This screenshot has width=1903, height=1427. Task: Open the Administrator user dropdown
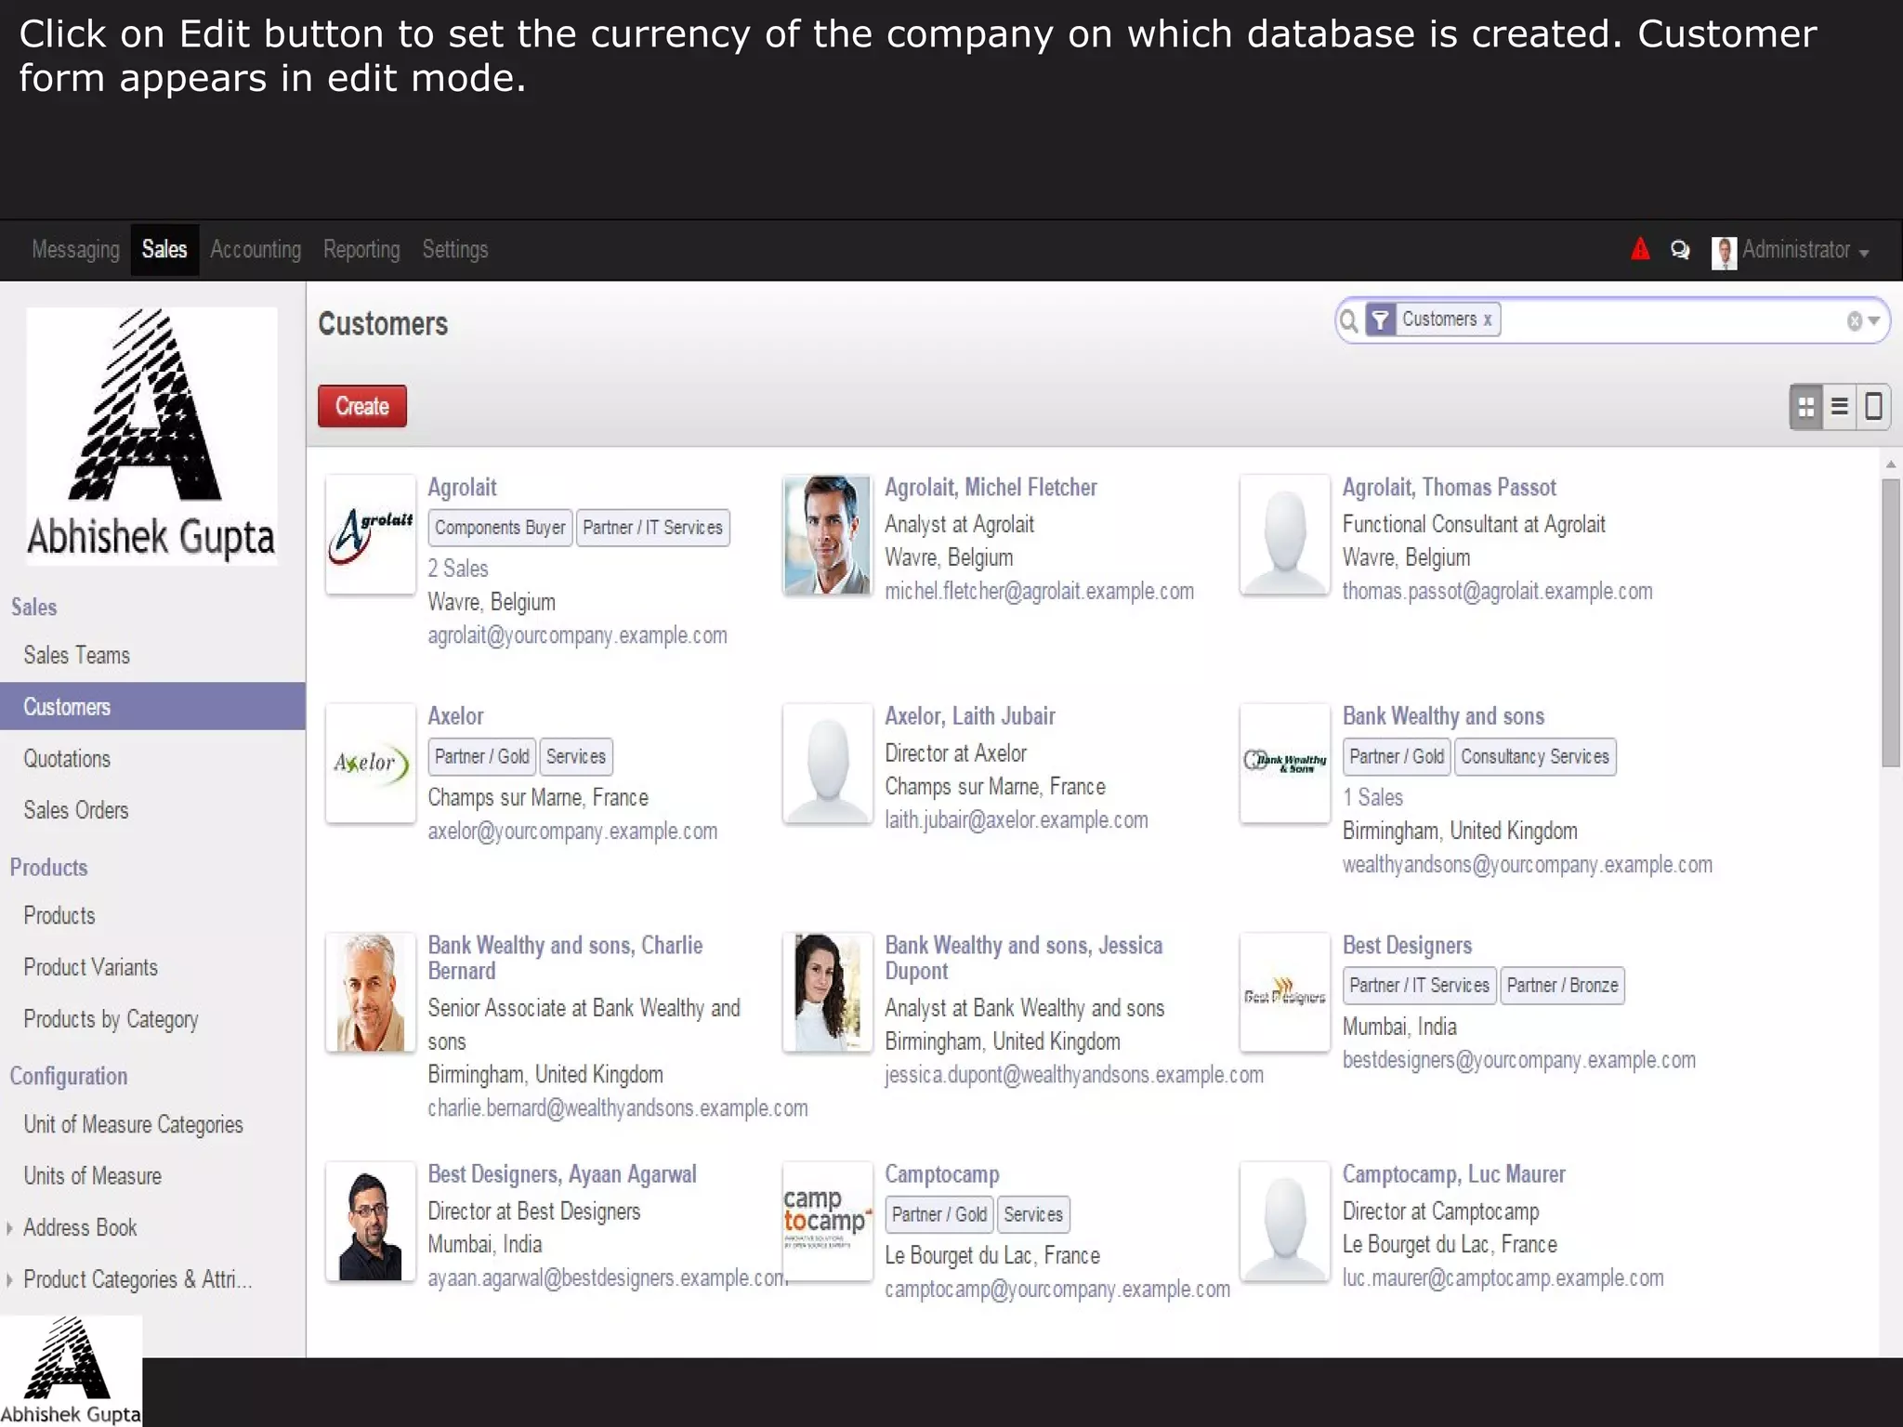pos(1794,251)
